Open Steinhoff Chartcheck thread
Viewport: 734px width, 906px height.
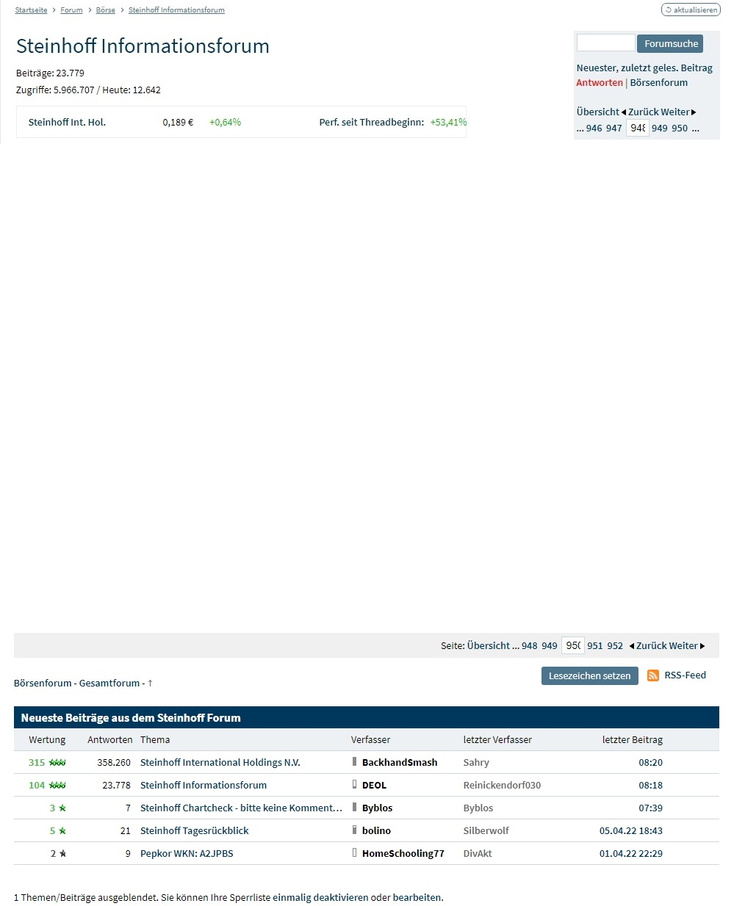[242, 808]
